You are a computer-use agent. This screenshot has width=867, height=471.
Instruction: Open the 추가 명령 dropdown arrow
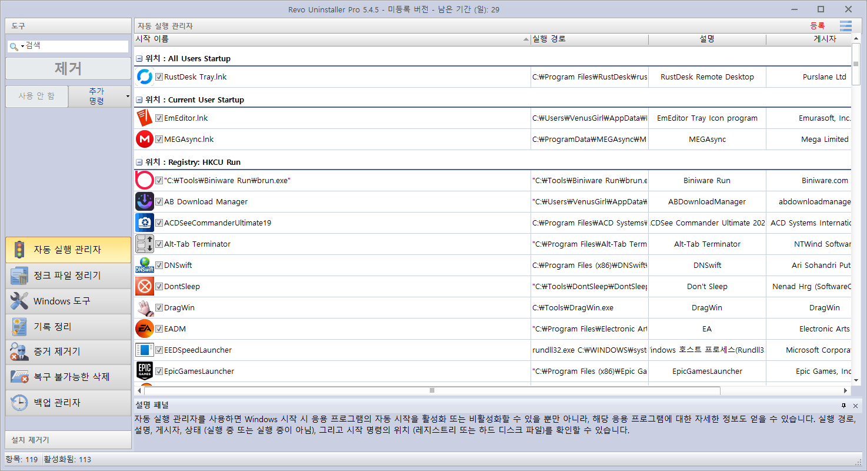pyautogui.click(x=128, y=97)
